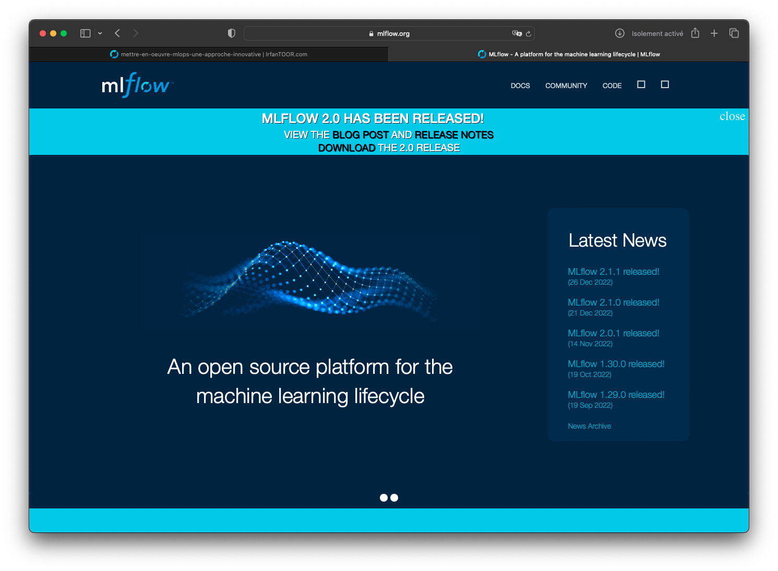Click the (19 Sep 2022) date text
The width and height of the screenshot is (778, 571).
point(590,405)
